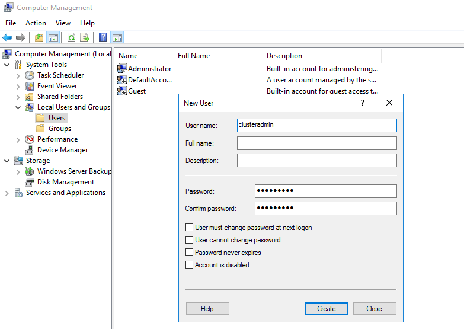Viewport: 464px width, 329px height.
Task: Expand the Task Scheduler tree node
Action: pos(17,75)
